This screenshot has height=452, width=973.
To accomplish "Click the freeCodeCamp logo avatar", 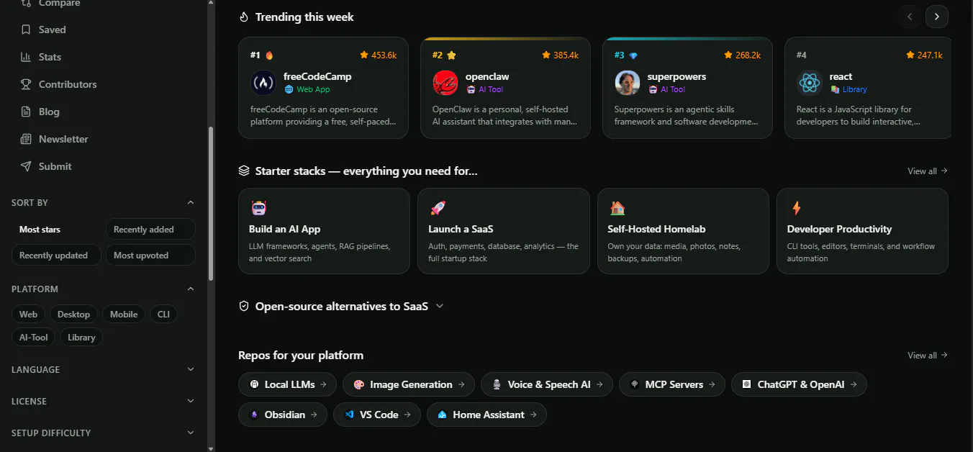I will tap(263, 83).
